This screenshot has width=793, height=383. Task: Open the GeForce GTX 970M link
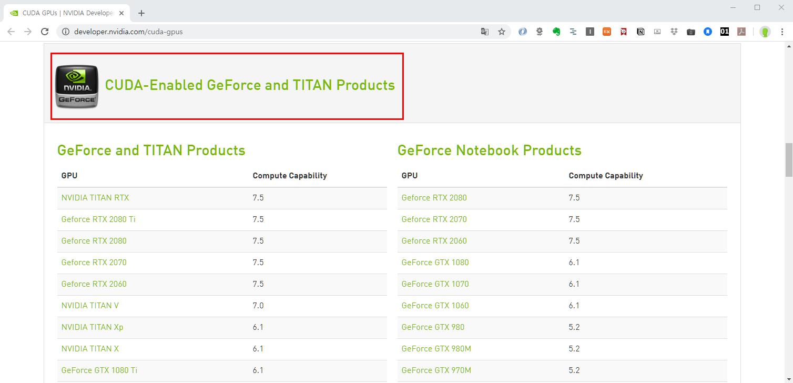[x=436, y=370]
